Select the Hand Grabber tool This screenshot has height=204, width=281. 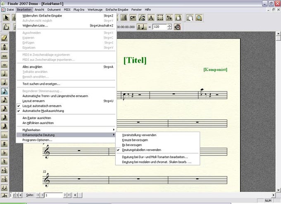(190, 17)
